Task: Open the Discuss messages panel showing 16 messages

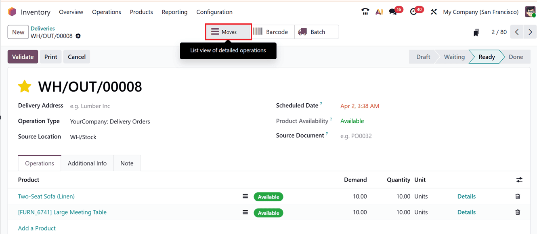Action: click(393, 12)
